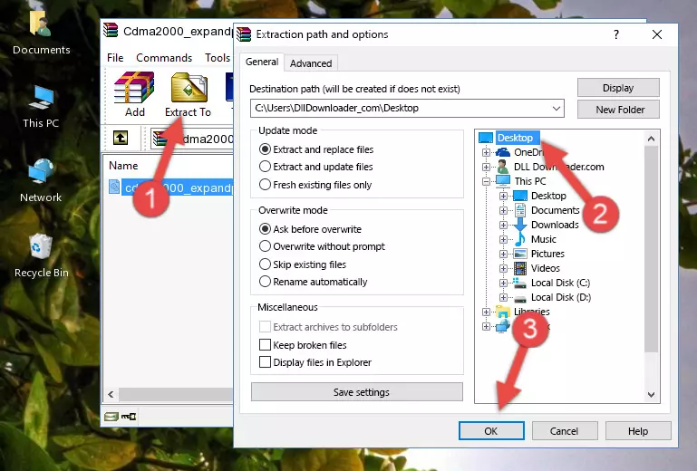Click the Display button
Viewport: 697px width, 471px height.
click(x=618, y=88)
